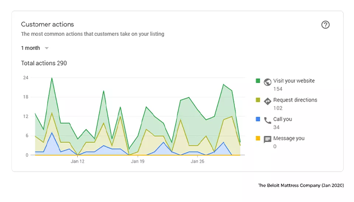
Task: Select the yellow Message you swatch
Action: (x=258, y=138)
